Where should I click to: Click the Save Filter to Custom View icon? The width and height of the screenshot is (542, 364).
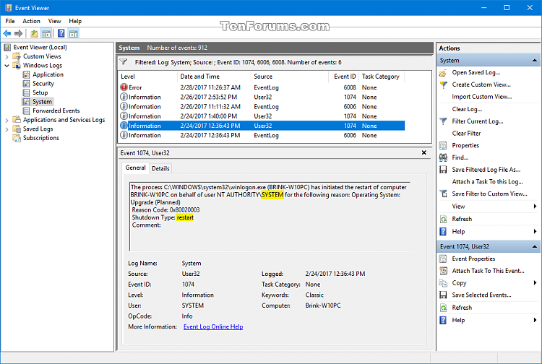tap(443, 194)
